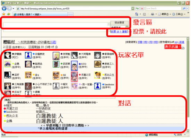Viewport: 191px width, 139px height.
Task: Open Favorites Center star icon
Action: (4, 14)
